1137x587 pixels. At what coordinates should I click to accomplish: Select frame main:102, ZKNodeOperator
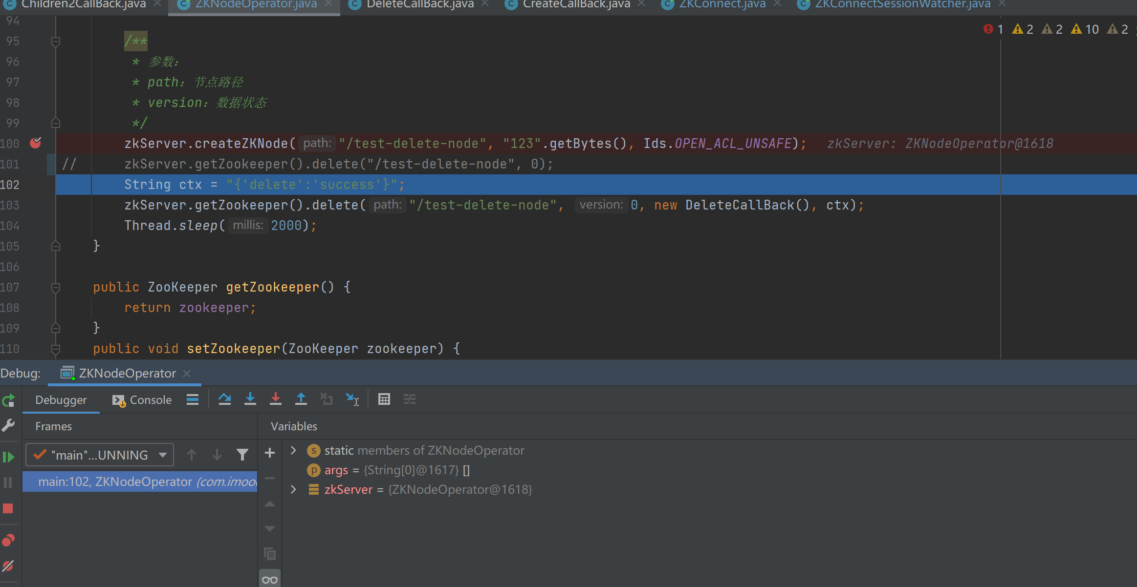(140, 482)
